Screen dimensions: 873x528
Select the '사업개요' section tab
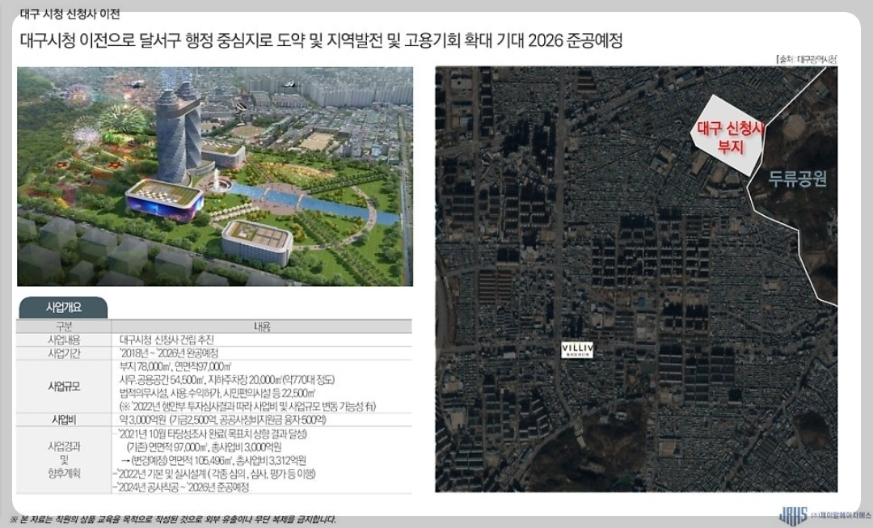(x=63, y=307)
